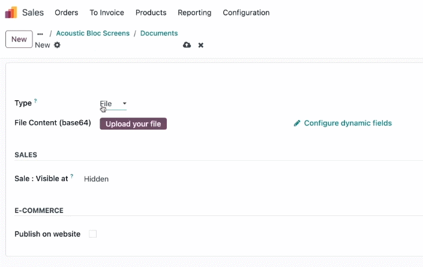Show the help tooltip next to Type
The width and height of the screenshot is (423, 267).
coord(35,101)
